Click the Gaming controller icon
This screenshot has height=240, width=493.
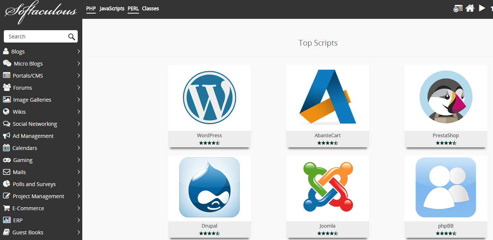(x=7, y=160)
